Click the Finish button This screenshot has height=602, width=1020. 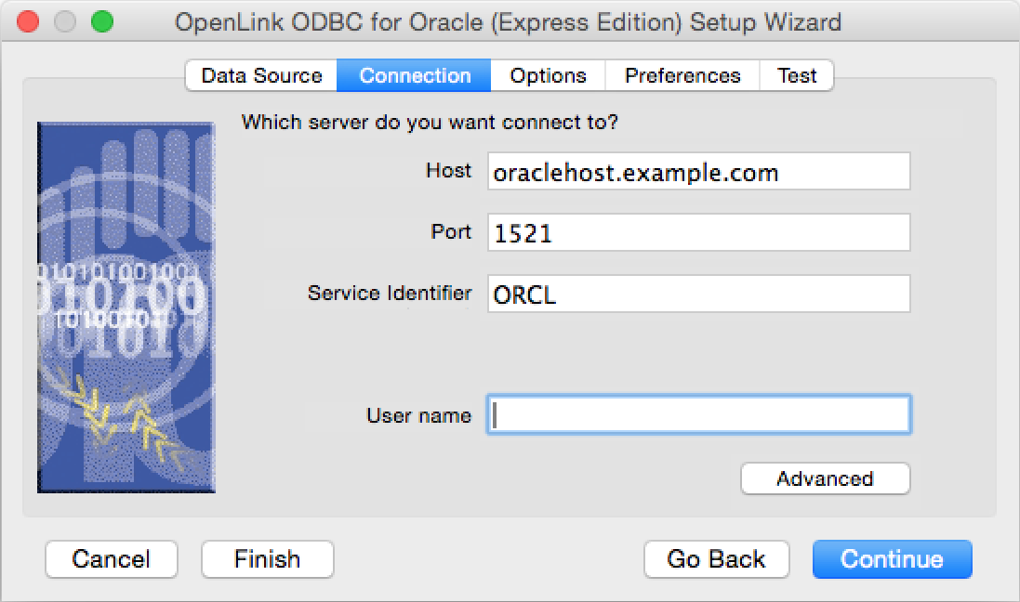tap(268, 559)
